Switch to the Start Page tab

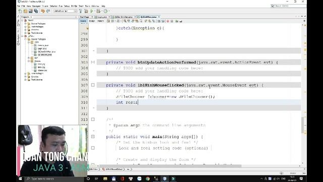pyautogui.click(x=84, y=17)
